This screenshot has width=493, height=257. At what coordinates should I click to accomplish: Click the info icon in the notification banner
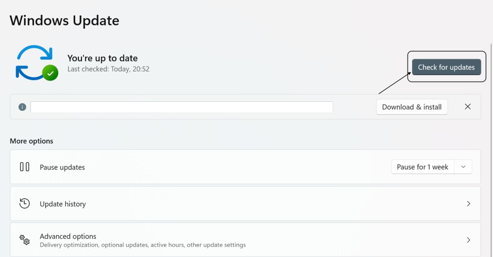22,107
